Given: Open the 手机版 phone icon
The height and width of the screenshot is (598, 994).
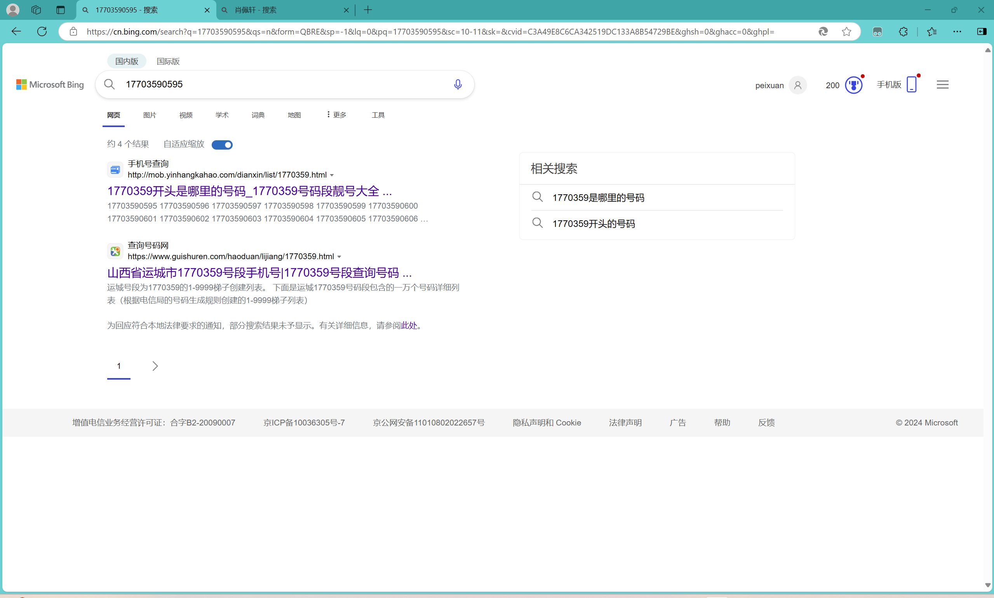Looking at the screenshot, I should (911, 84).
